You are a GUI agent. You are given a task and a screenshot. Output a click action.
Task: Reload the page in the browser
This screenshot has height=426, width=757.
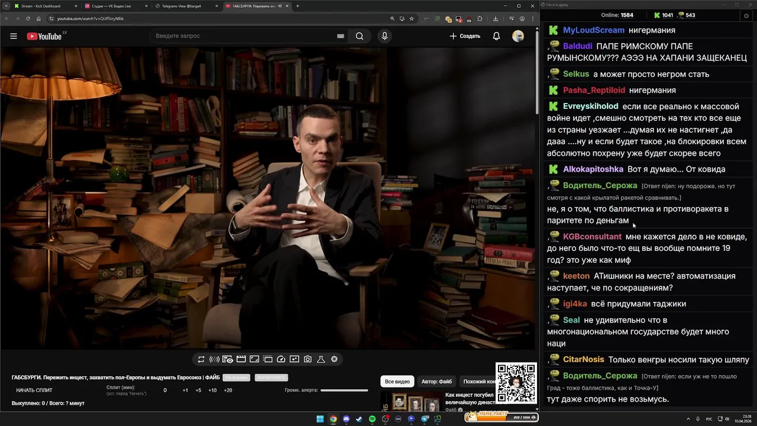click(x=28, y=18)
